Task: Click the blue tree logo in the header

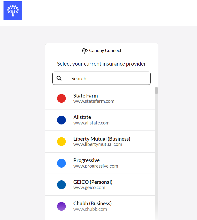Action: tap(13, 10)
